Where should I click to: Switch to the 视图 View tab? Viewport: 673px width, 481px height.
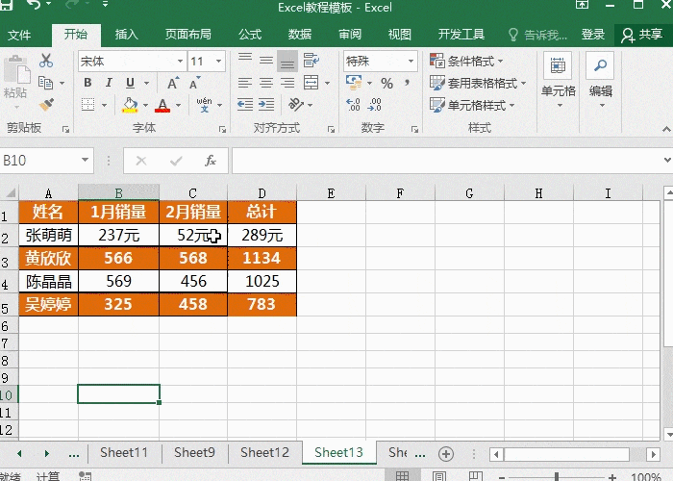click(400, 35)
